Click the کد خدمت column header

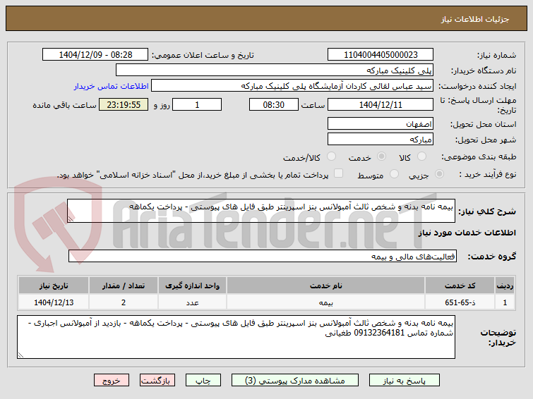click(x=460, y=286)
